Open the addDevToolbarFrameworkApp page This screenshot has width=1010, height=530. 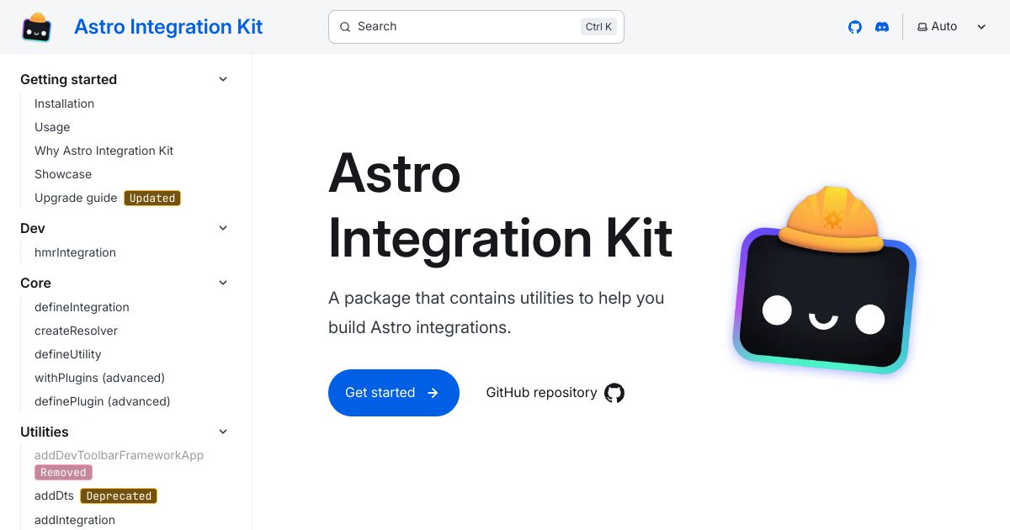click(119, 455)
